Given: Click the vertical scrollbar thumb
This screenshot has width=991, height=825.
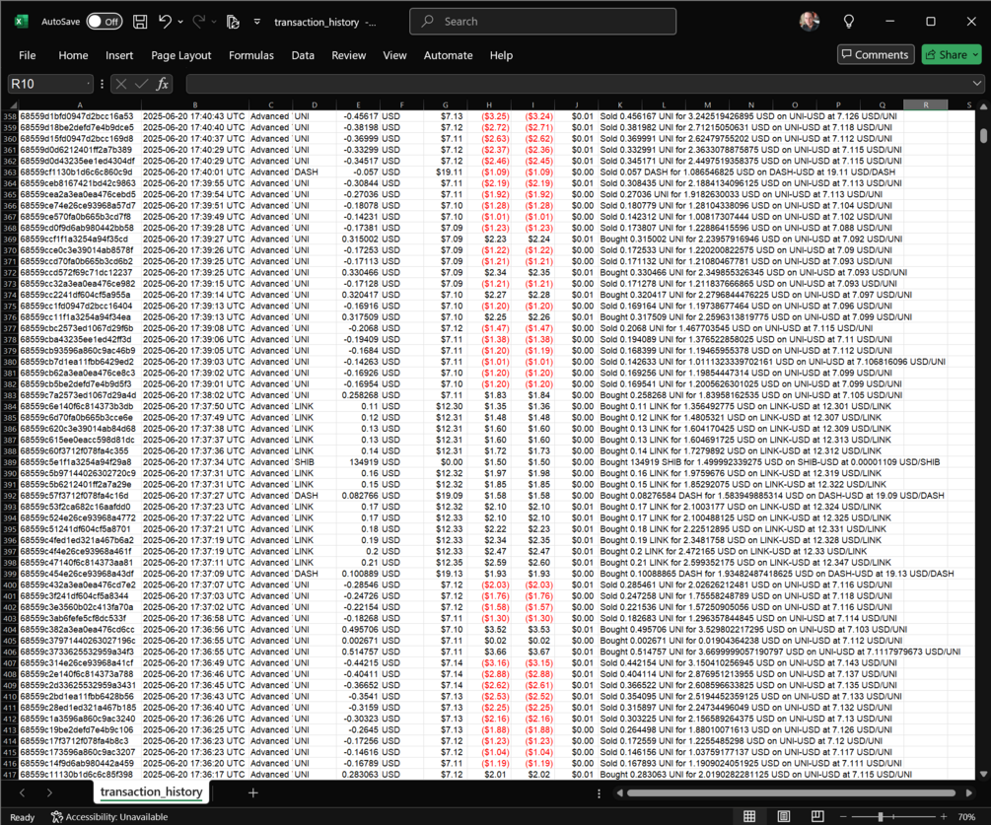Looking at the screenshot, I should 983,135.
